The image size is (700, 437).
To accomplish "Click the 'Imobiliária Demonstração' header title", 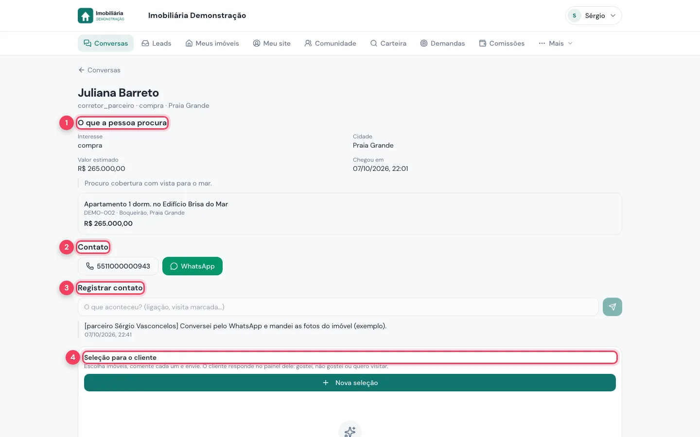I will click(x=197, y=16).
